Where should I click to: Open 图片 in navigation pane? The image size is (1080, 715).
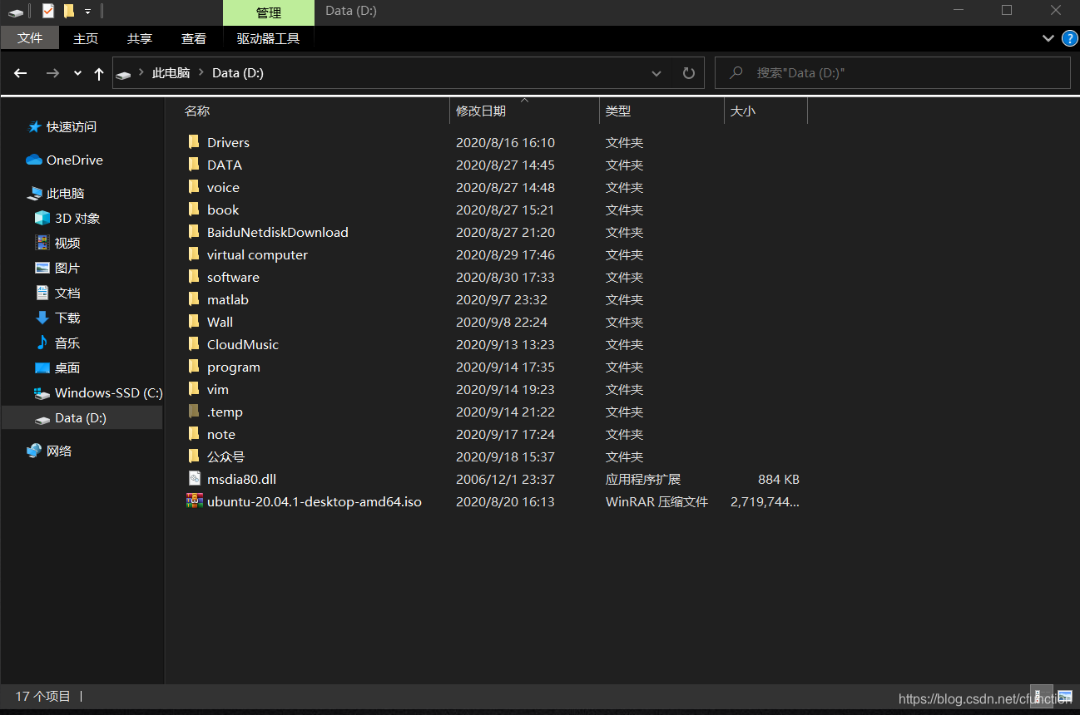[x=67, y=268]
